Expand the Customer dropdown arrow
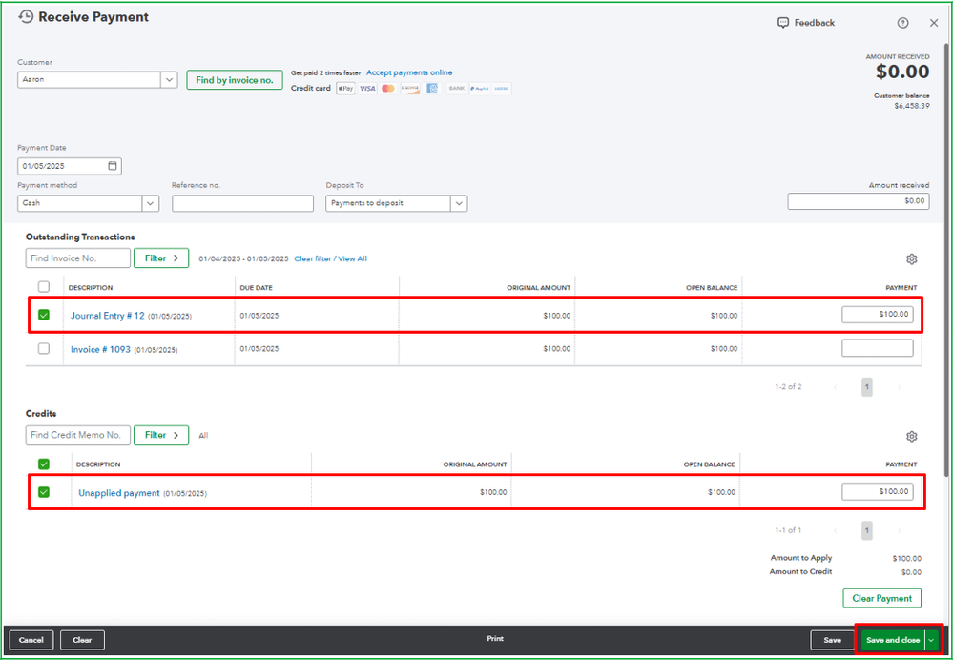Viewport: 953px width, 660px height. [169, 79]
